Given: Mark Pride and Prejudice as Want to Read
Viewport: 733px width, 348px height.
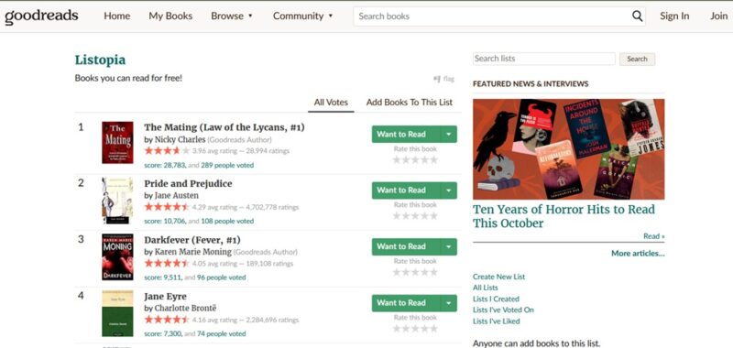Looking at the screenshot, I should (x=406, y=190).
